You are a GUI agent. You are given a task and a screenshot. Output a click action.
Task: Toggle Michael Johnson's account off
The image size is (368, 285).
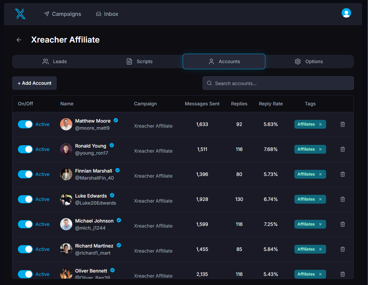tap(25, 224)
